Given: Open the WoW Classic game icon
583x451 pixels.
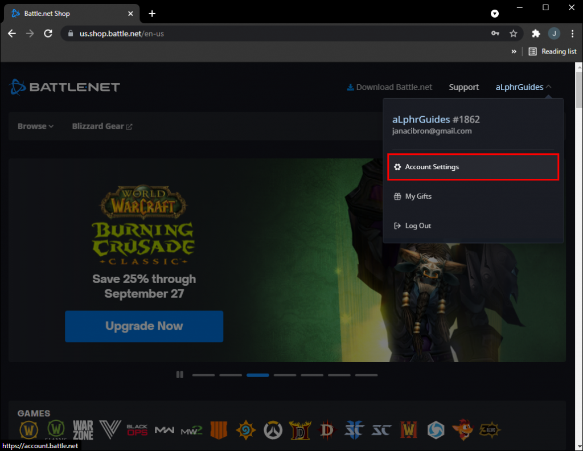Looking at the screenshot, I should pyautogui.click(x=56, y=430).
